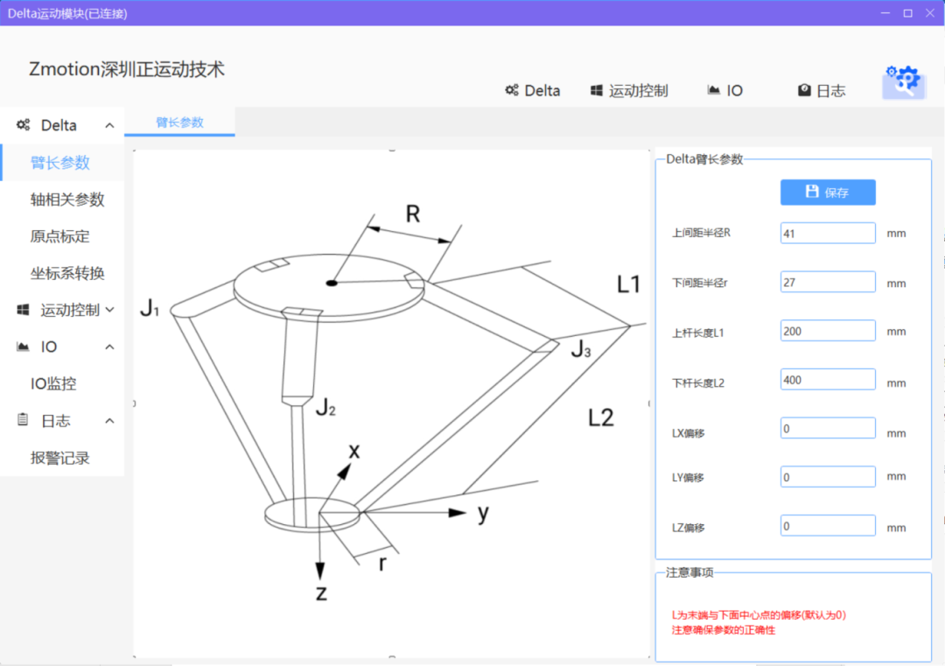Focus the LX偏移 input field
945x666 pixels.
(828, 429)
